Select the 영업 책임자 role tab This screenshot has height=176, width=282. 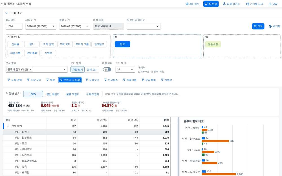tap(53, 94)
